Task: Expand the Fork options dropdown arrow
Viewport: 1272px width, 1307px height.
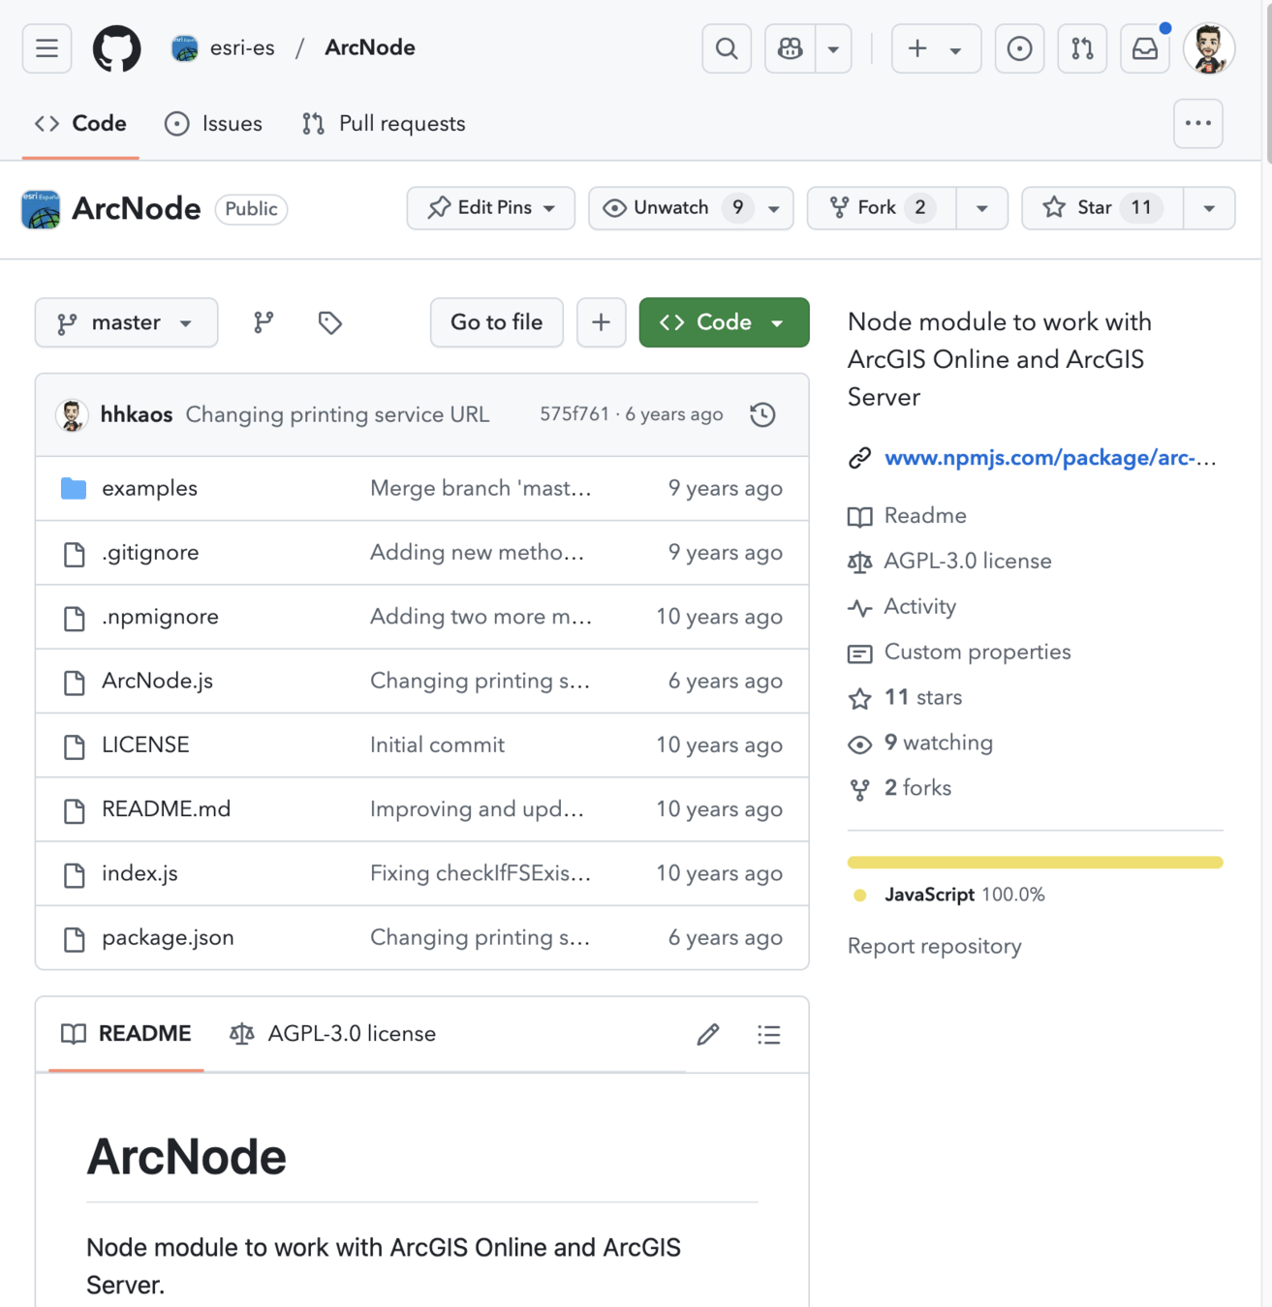Action: 981,208
